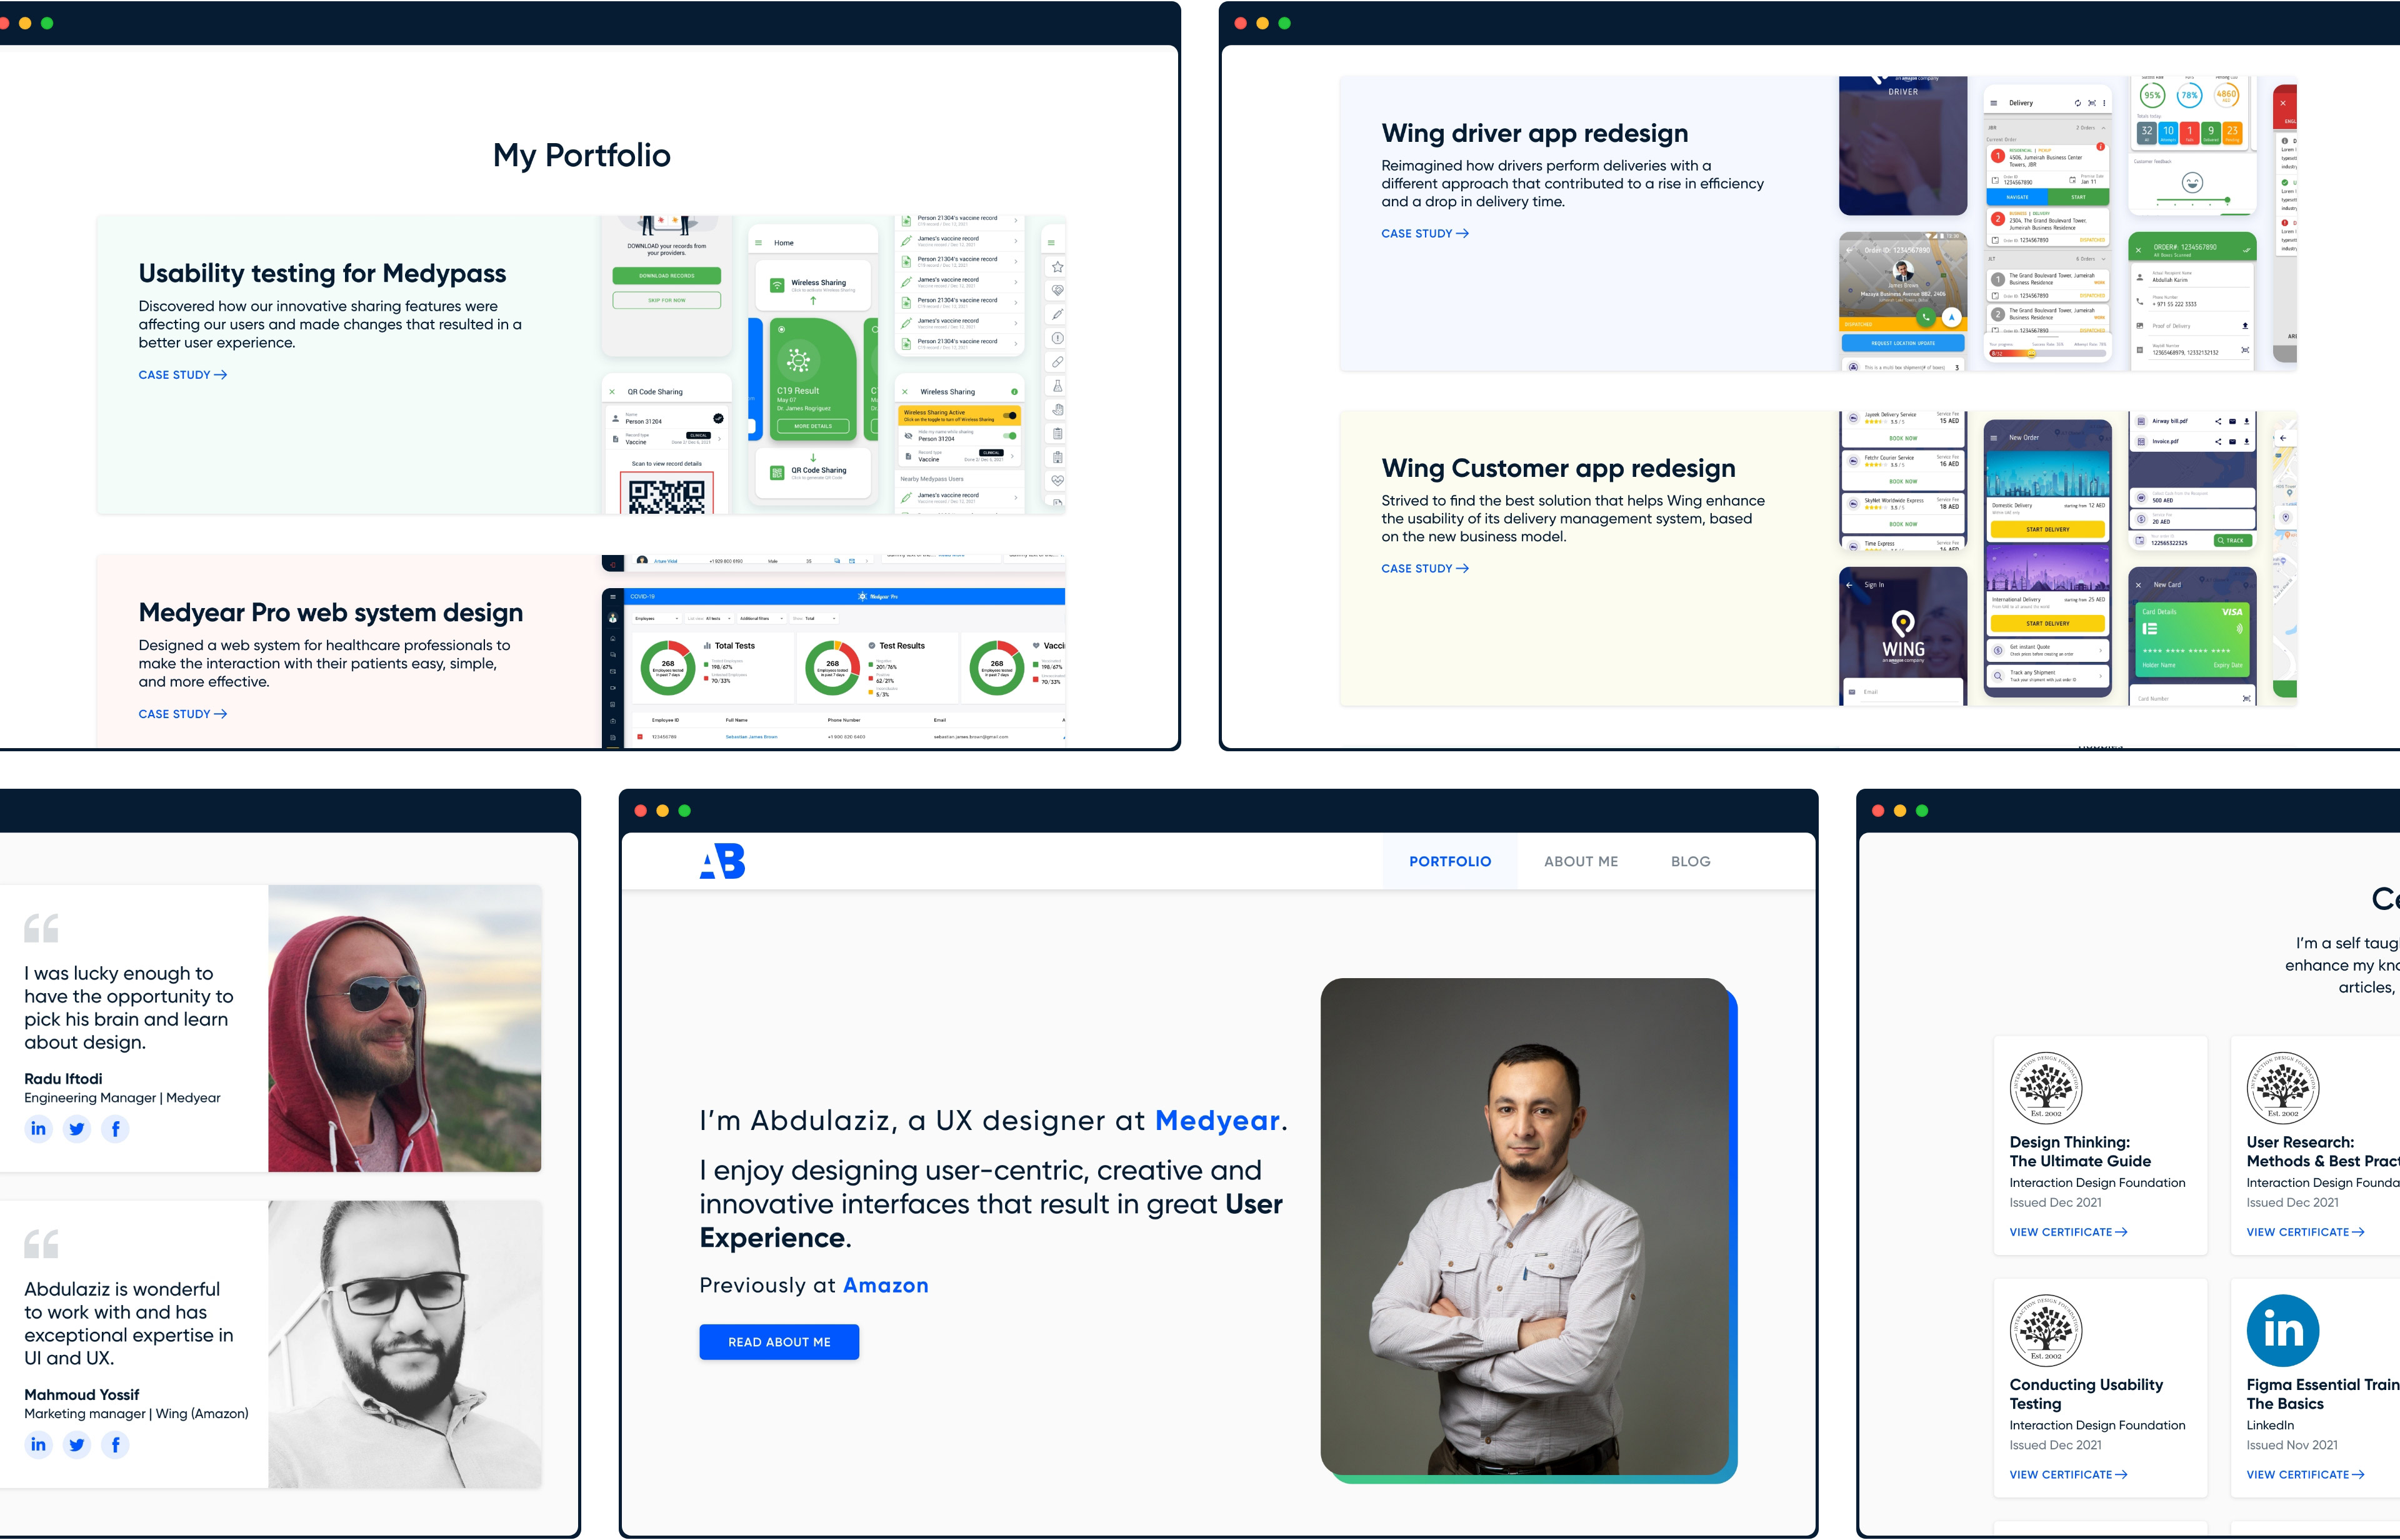The image size is (2400, 1540).
Task: Click the Medypass app screens preview image
Action: [833, 365]
